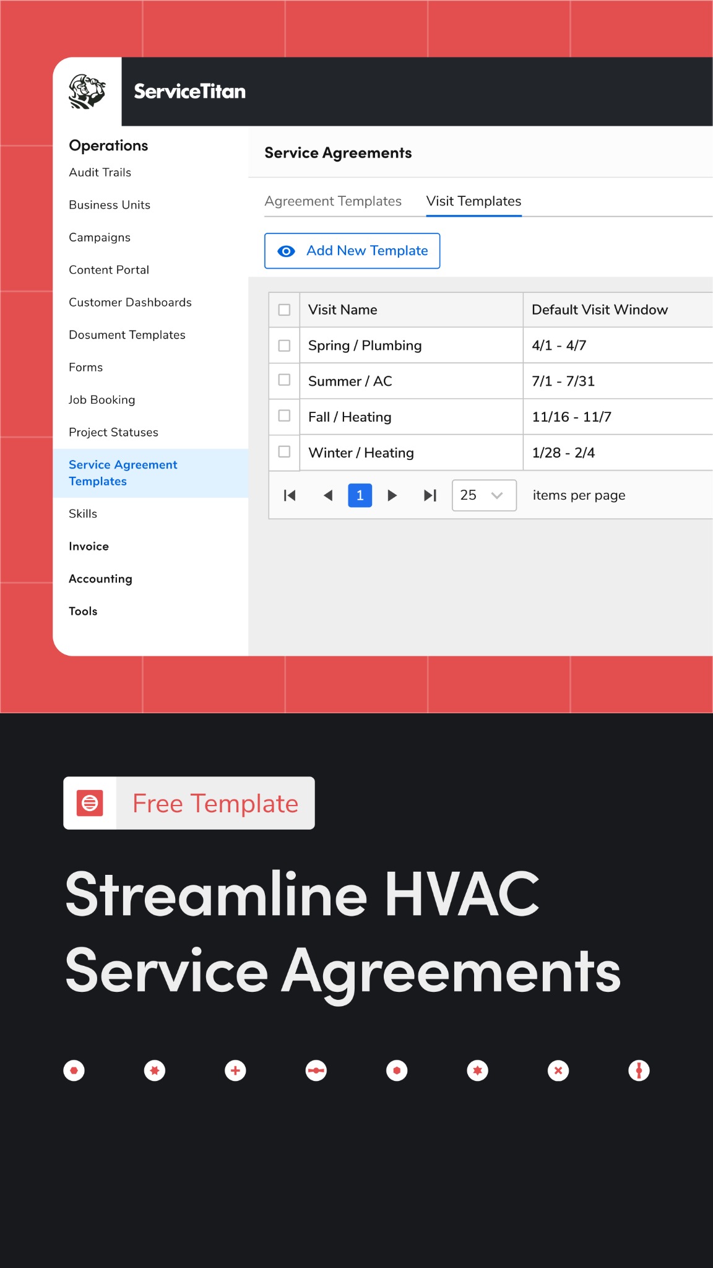Select Service Agreement Templates in sidebar

[x=150, y=473]
